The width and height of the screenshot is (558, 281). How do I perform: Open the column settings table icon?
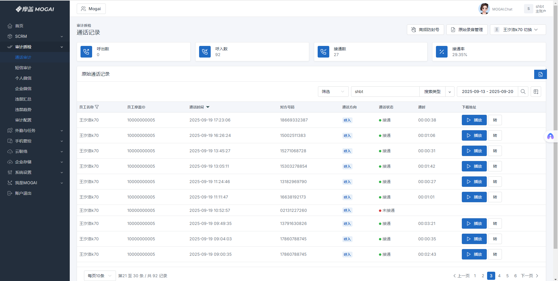pyautogui.click(x=536, y=92)
